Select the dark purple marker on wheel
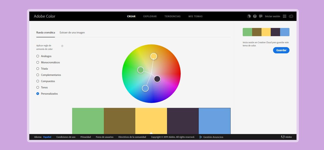 pyautogui.click(x=157, y=79)
